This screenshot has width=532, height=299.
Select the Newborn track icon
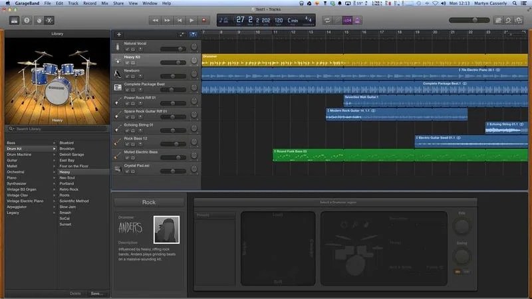[118, 74]
